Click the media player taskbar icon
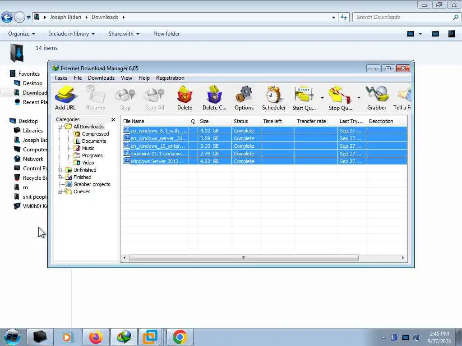462x346 pixels. pyautogui.click(x=68, y=337)
